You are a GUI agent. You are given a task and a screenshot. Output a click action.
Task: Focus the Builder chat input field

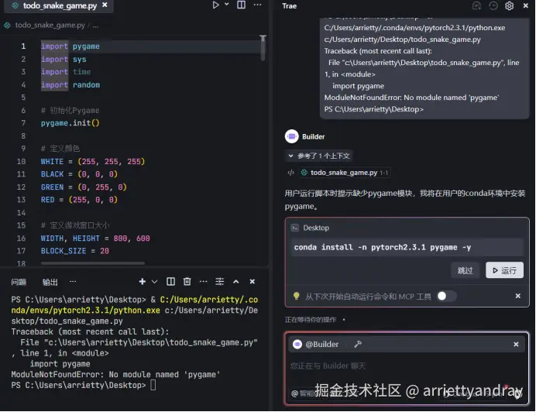click(407, 366)
